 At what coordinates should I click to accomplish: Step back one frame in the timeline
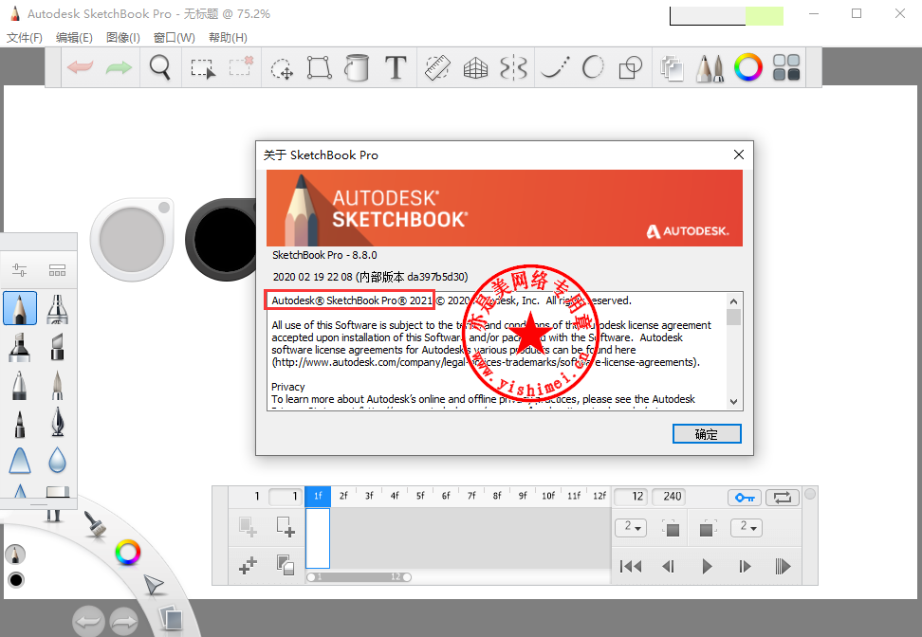click(668, 567)
